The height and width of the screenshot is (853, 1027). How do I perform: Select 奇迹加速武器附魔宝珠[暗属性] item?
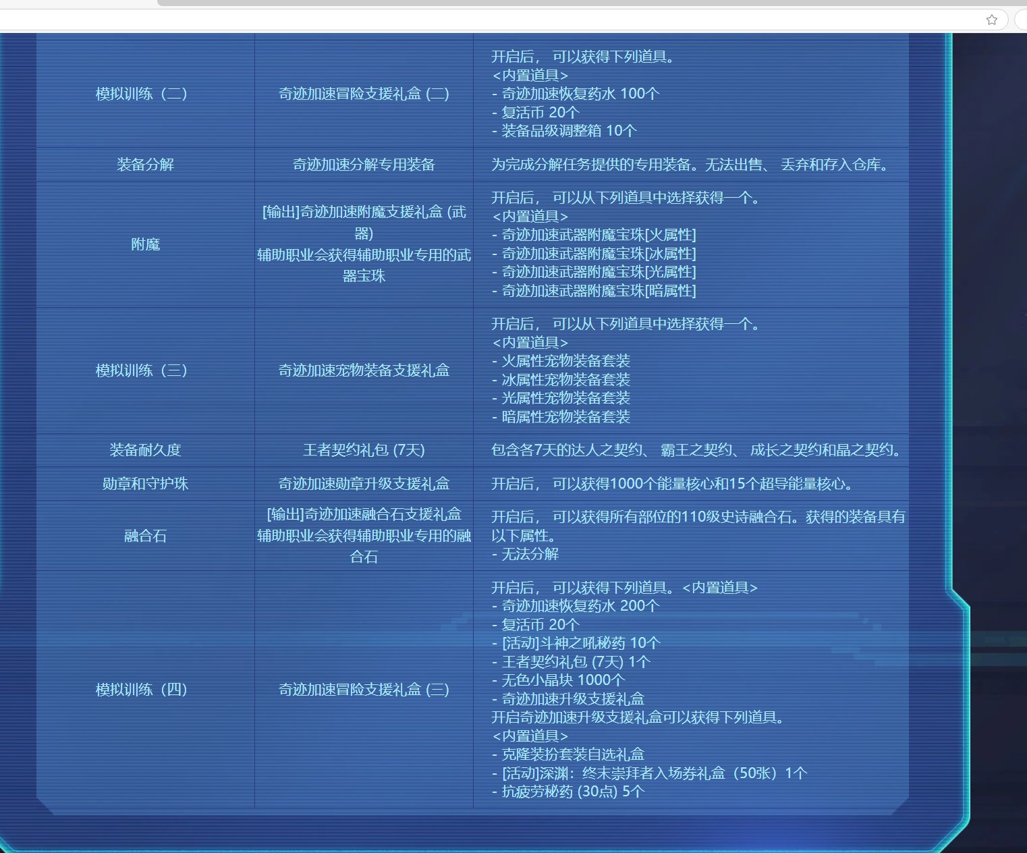coord(597,291)
